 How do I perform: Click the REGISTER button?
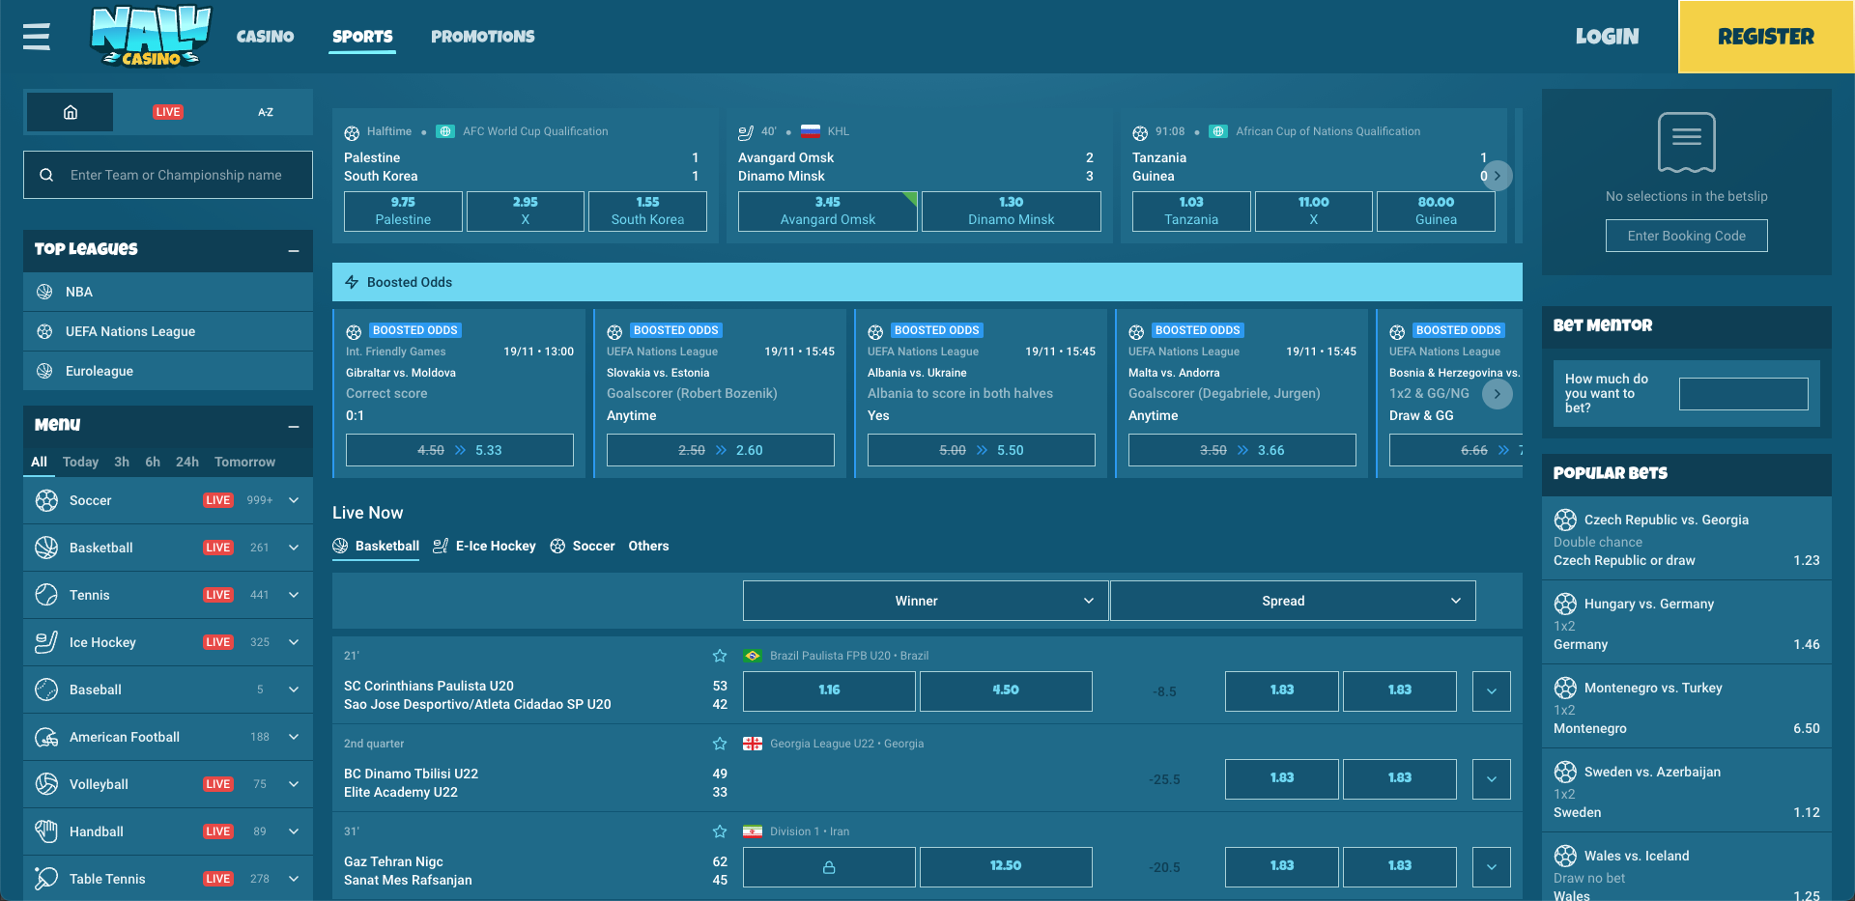(1765, 37)
